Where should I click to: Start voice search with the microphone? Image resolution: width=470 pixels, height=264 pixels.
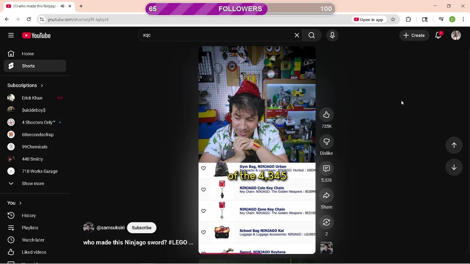tap(332, 35)
